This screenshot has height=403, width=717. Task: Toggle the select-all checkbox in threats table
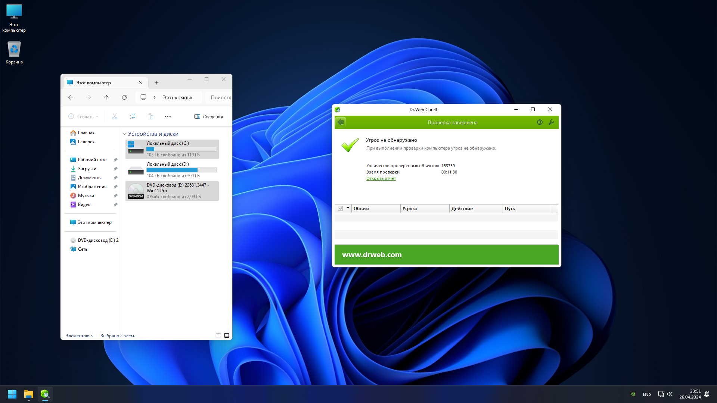coord(340,209)
